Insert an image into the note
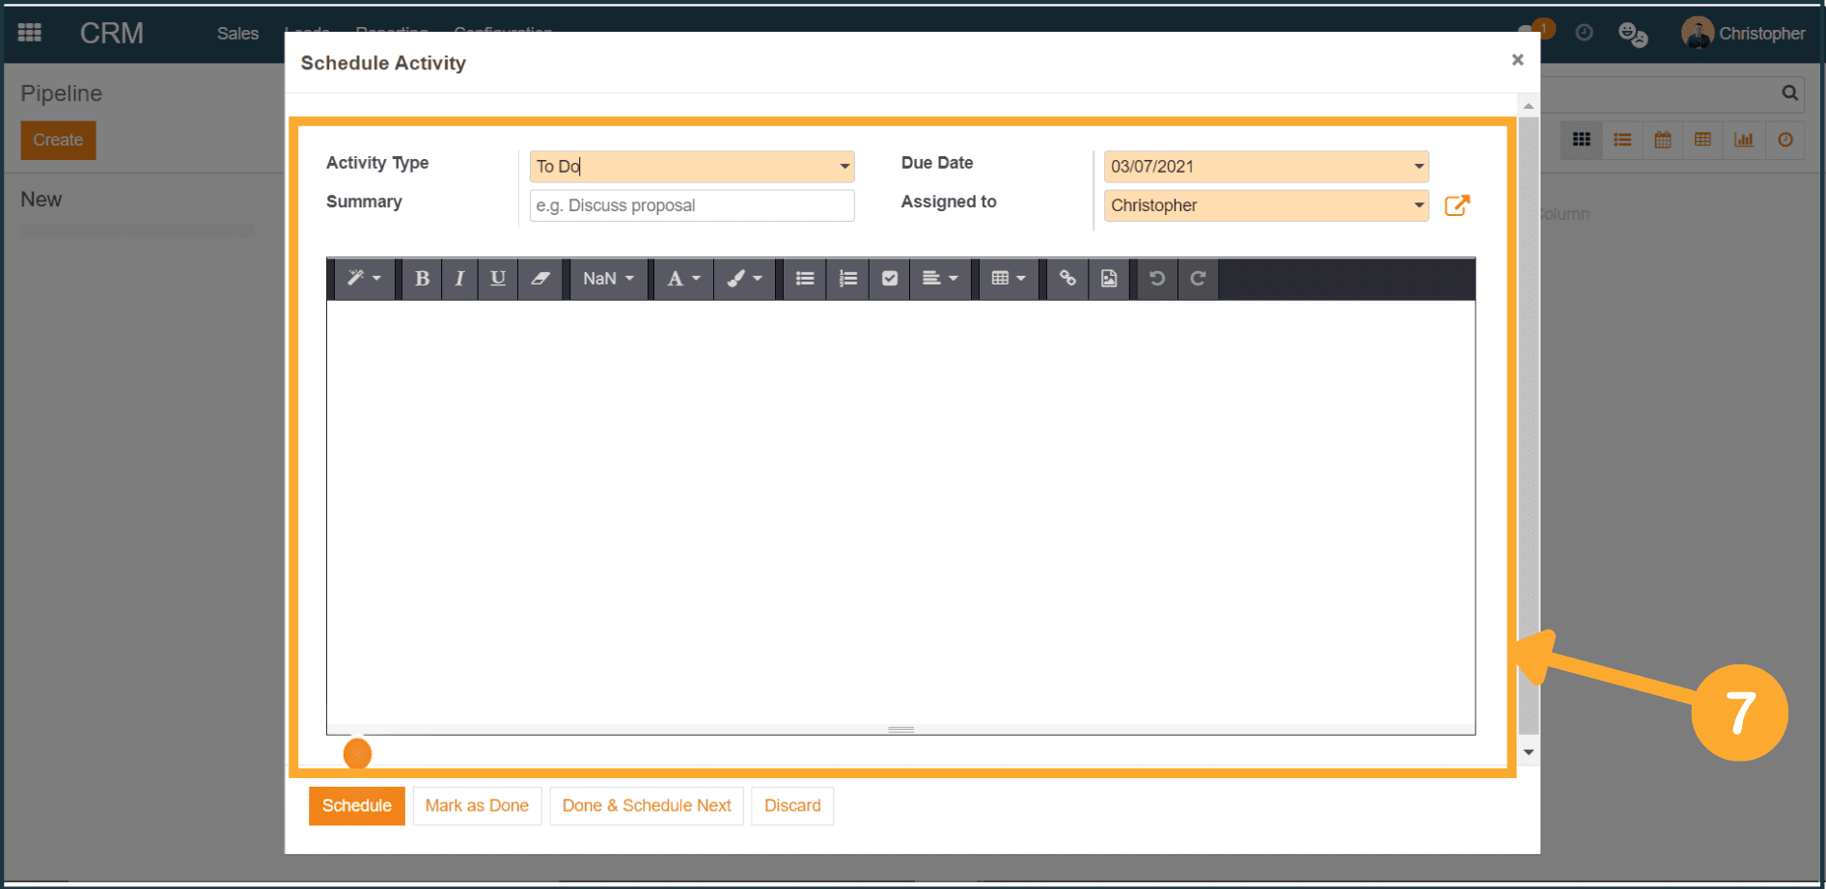This screenshot has height=889, width=1826. [x=1109, y=279]
